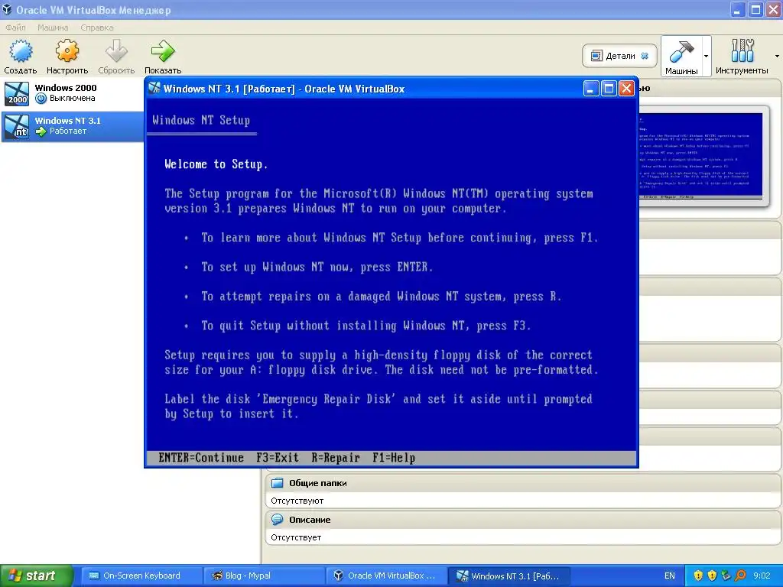The image size is (783, 587).
Task: Expand the Машины dropdown arrow
Action: pos(706,56)
